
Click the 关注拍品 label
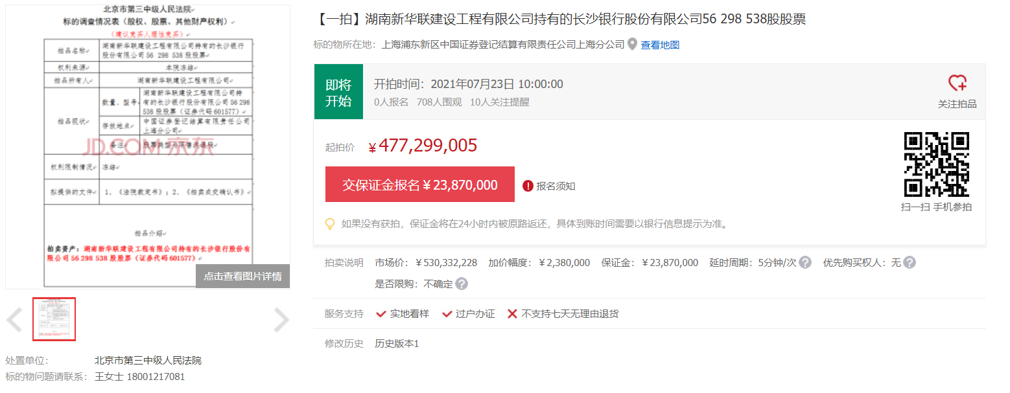[x=957, y=104]
